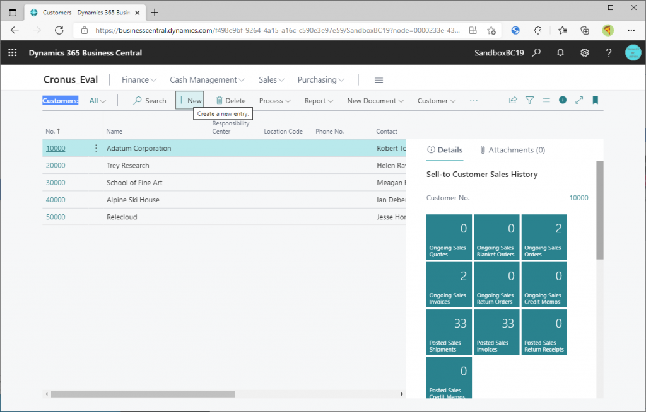The width and height of the screenshot is (646, 412).
Task: Open browser Favorites list icon
Action: coord(562,30)
